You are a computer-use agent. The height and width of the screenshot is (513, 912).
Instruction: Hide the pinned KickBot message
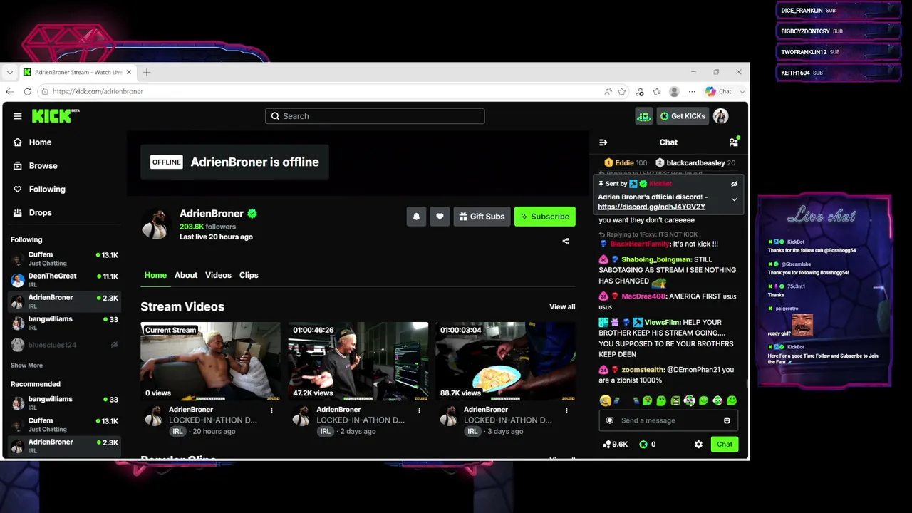pos(734,184)
